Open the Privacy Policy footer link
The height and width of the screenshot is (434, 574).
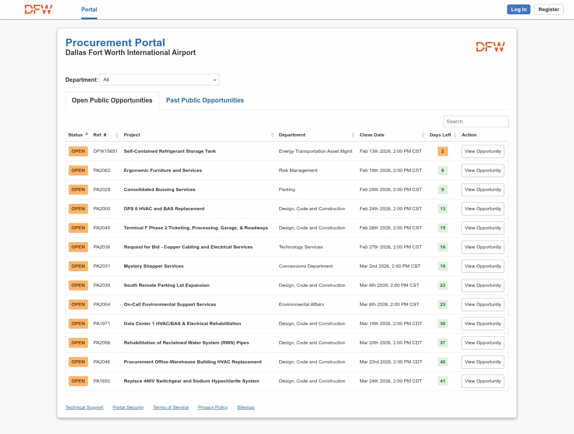point(213,408)
